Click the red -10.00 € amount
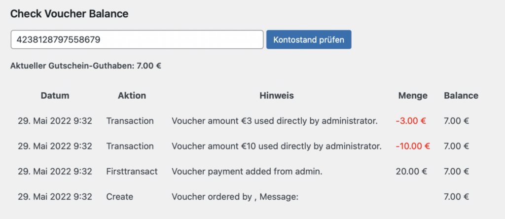This screenshot has height=219, width=505. pyautogui.click(x=413, y=146)
